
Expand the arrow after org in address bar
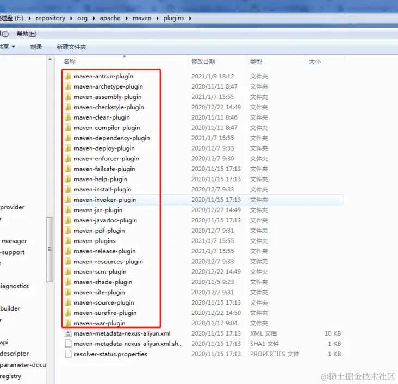point(94,18)
